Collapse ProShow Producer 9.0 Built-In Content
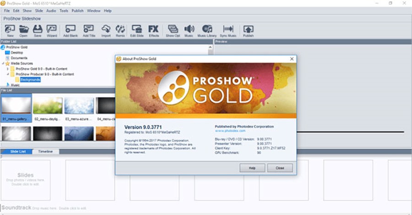The image size is (412, 215). (x=8, y=74)
